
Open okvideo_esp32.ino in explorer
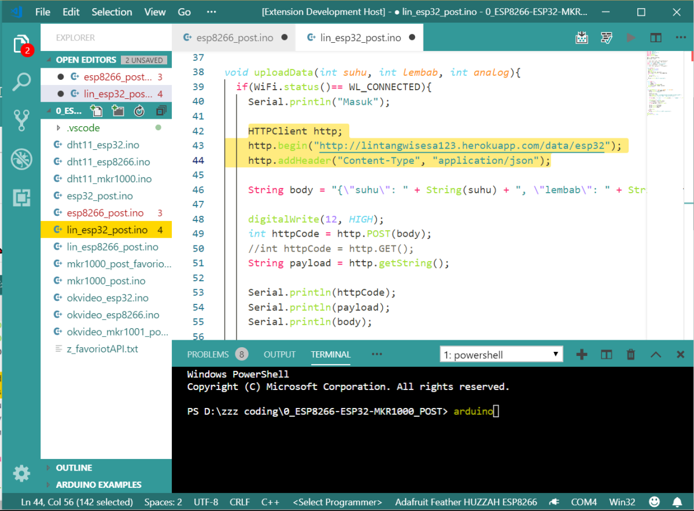coord(106,298)
